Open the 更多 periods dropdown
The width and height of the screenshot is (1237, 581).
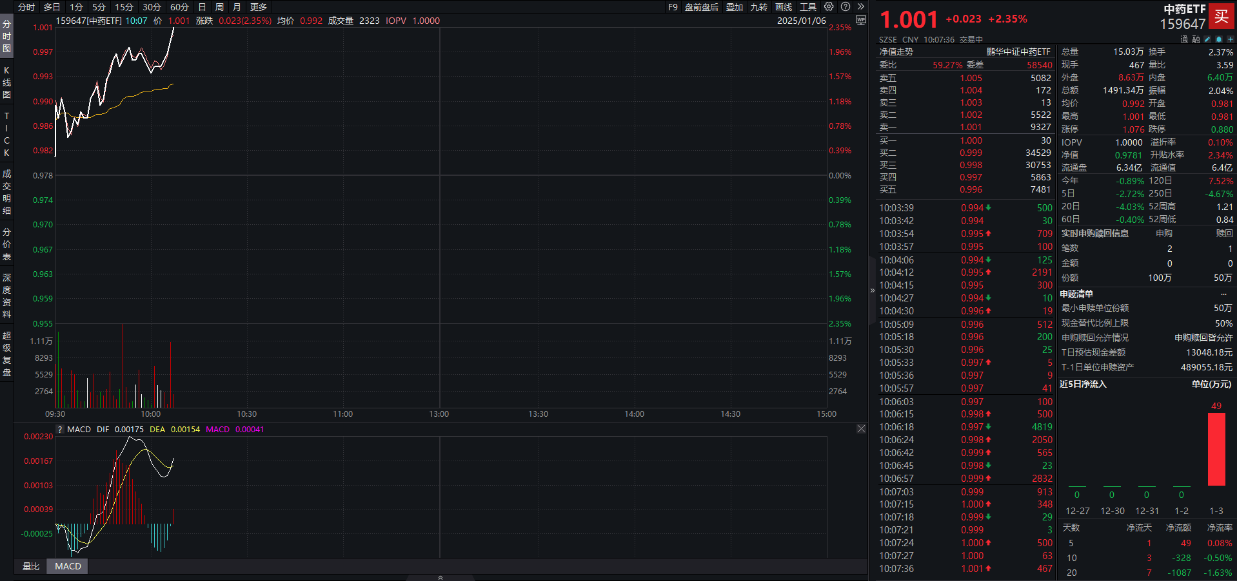coord(259,7)
